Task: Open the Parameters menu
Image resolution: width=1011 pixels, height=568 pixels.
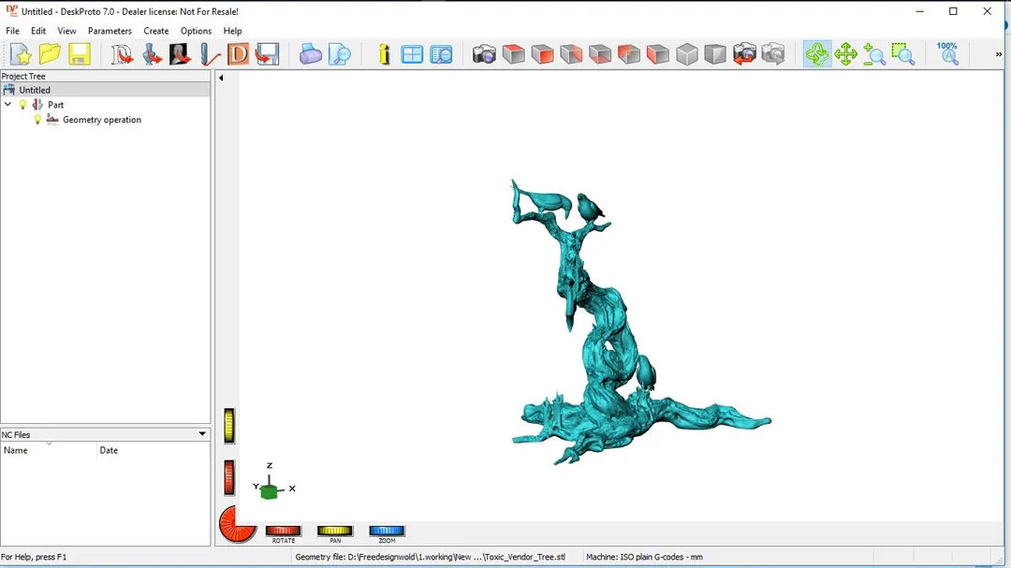Action: [110, 31]
